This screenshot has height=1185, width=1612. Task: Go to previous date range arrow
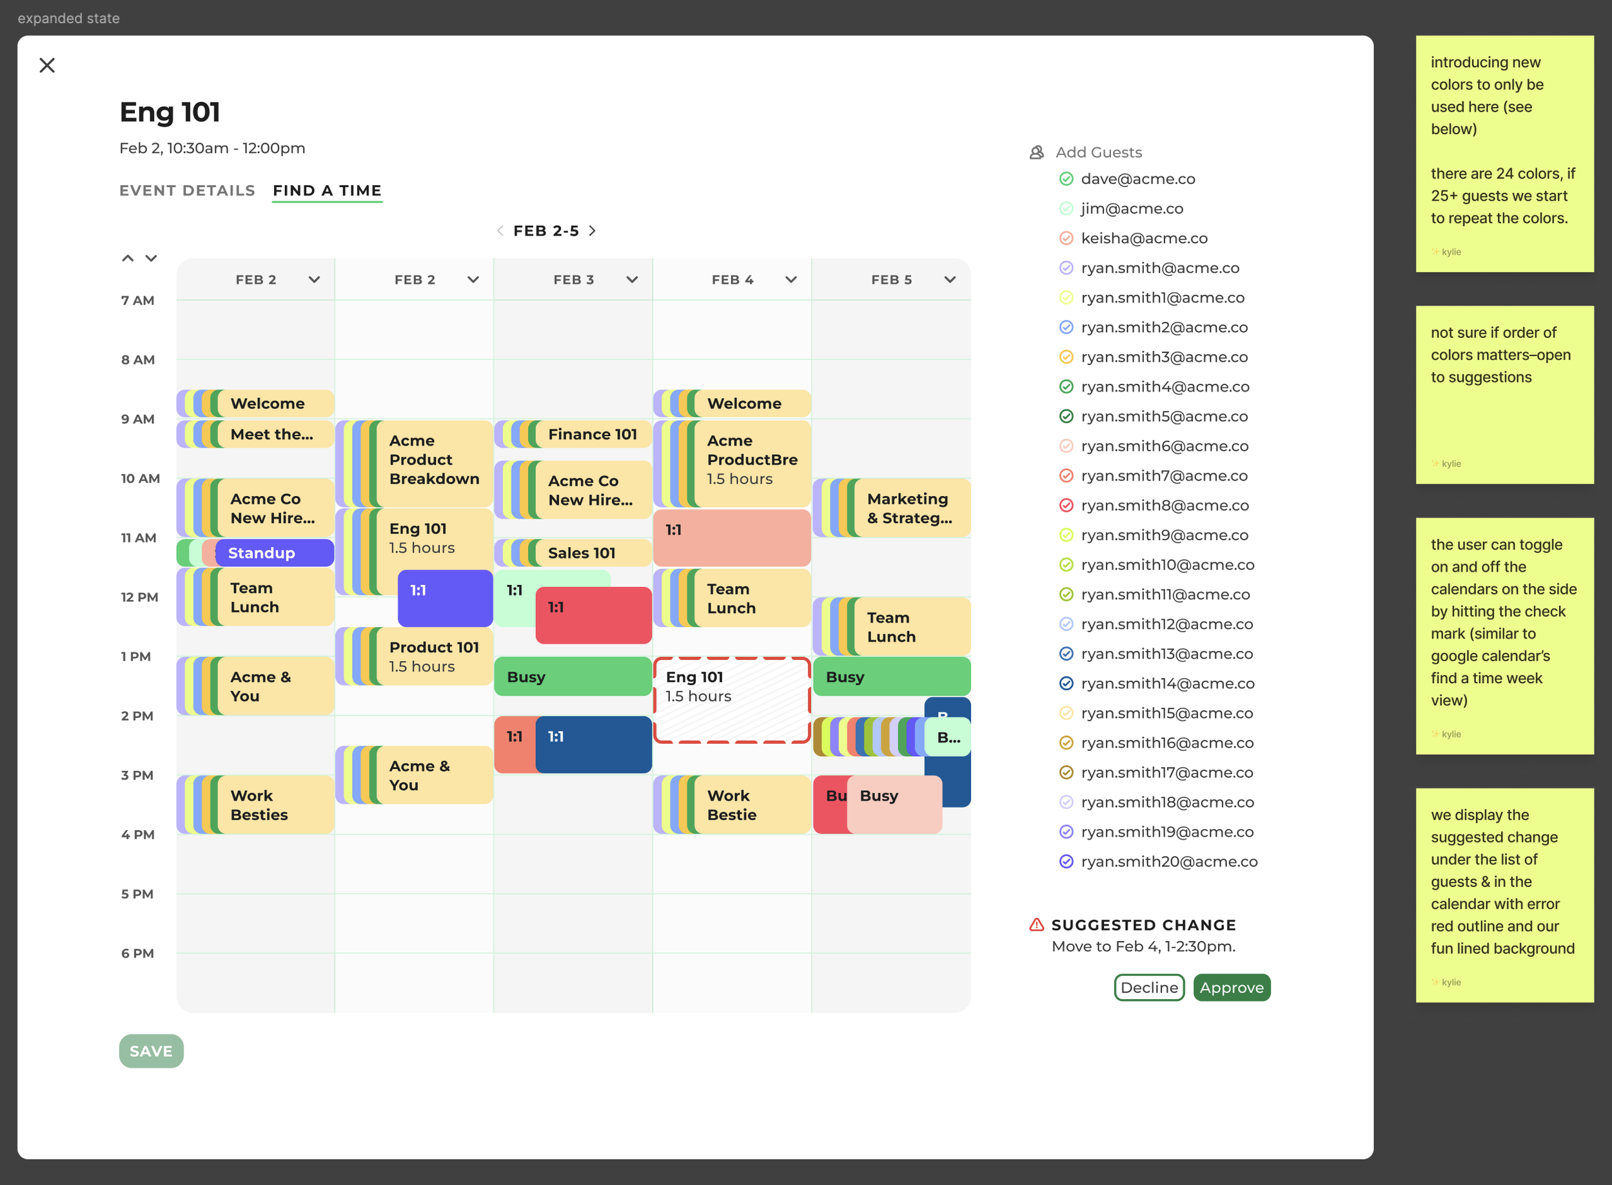pos(500,230)
